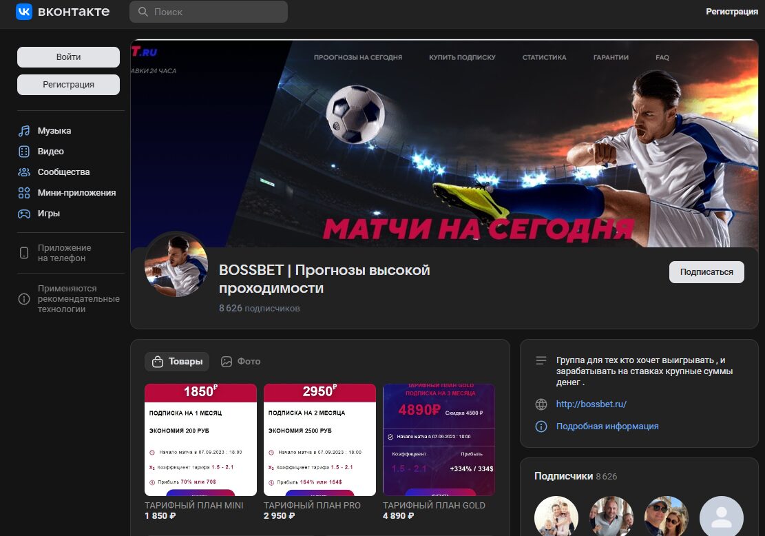Click the 4 890 ₽ price text

pos(398,516)
